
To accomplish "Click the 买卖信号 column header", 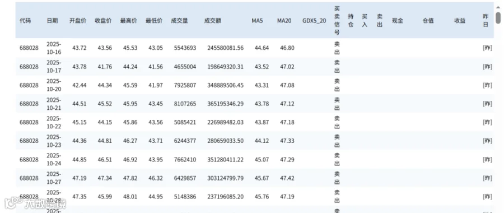I will pyautogui.click(x=337, y=20).
